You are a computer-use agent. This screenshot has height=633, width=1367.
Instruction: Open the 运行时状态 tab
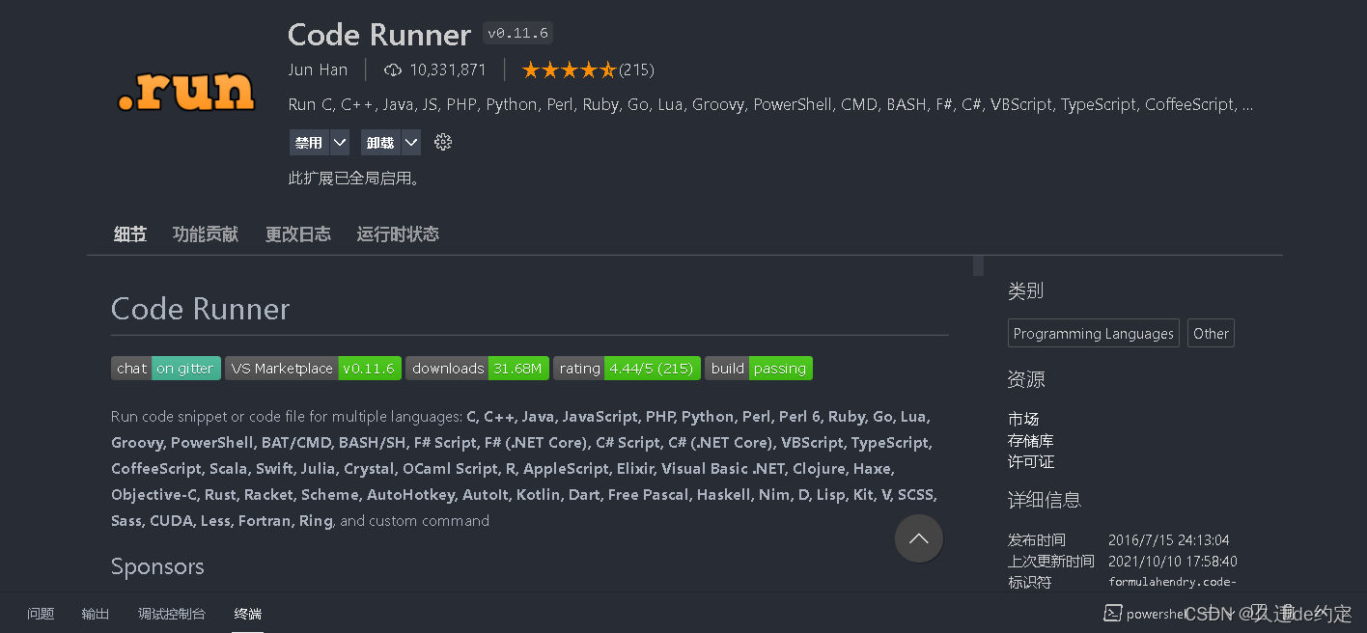click(398, 234)
